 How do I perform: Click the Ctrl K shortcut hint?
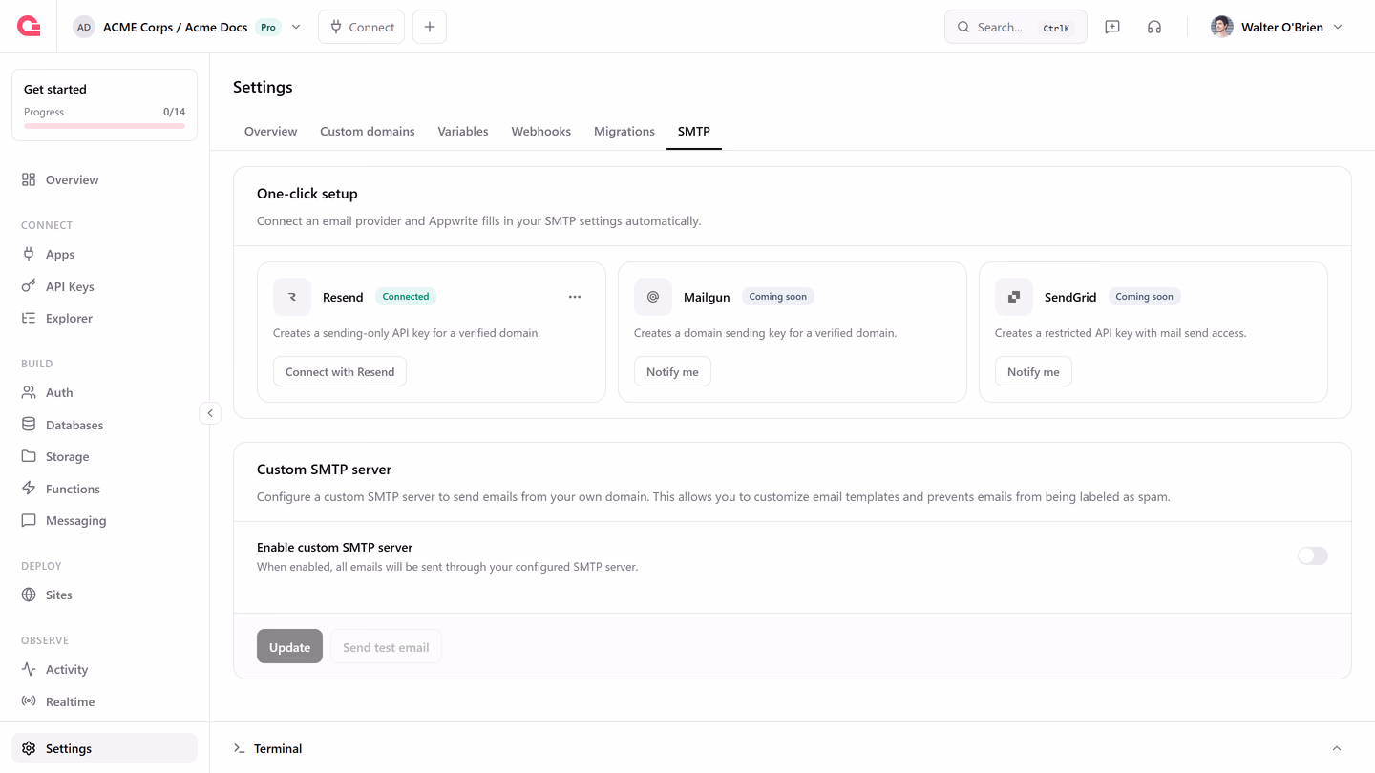(x=1056, y=28)
